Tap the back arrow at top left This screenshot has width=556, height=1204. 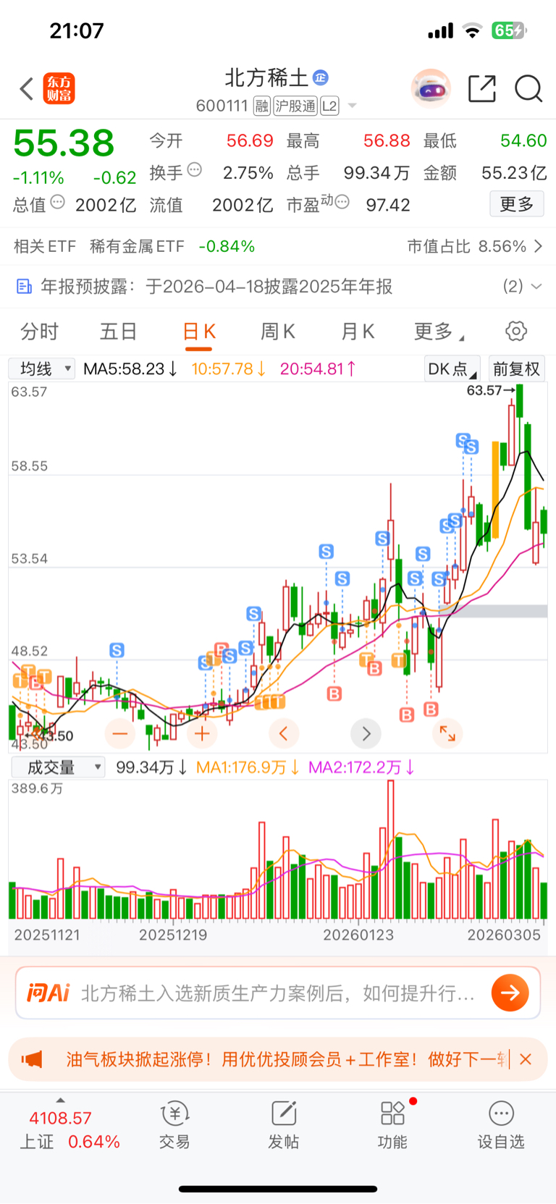(x=27, y=89)
